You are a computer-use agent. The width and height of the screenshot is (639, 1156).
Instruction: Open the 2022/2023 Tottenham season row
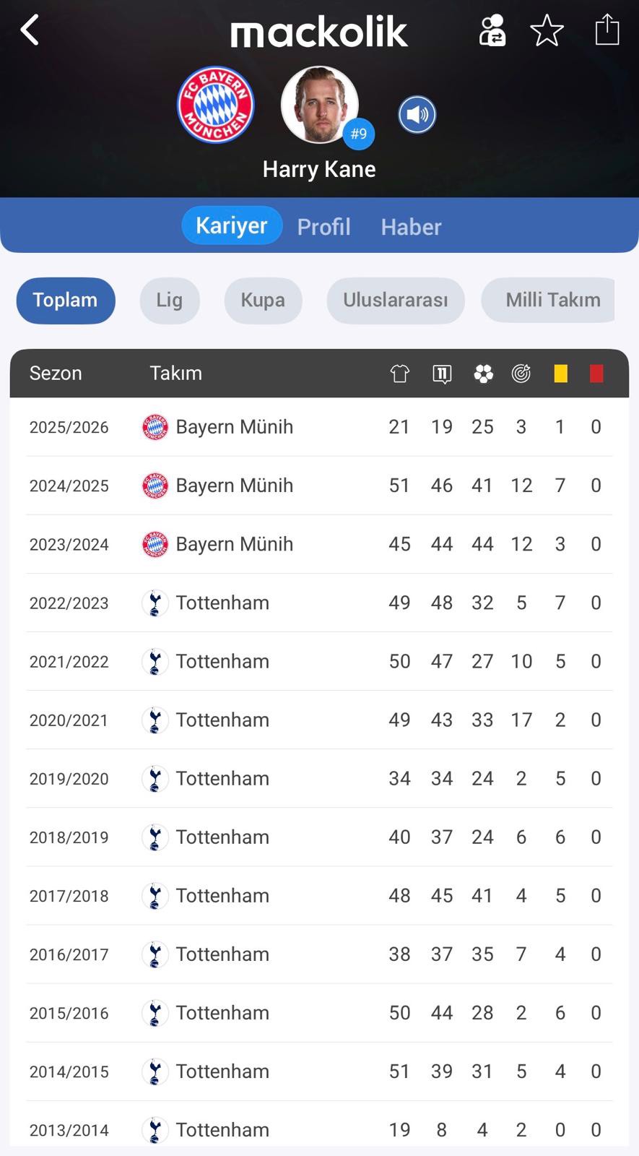319,603
